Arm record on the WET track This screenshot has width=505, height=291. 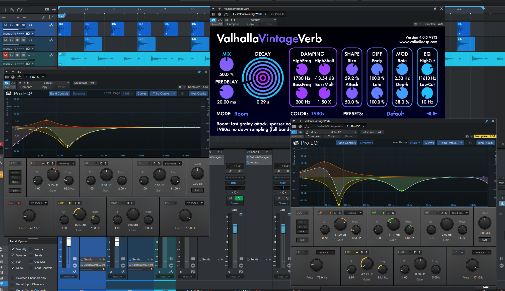pos(17,55)
